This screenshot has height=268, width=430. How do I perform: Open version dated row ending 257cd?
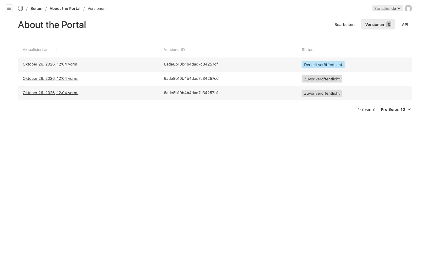click(x=50, y=78)
